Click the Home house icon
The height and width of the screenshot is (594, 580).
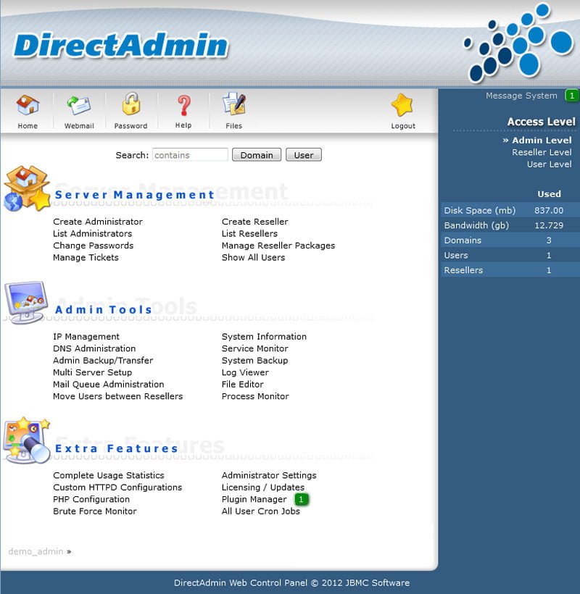tap(28, 106)
